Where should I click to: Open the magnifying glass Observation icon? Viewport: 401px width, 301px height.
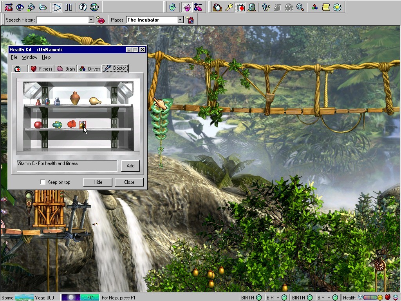coord(300,7)
